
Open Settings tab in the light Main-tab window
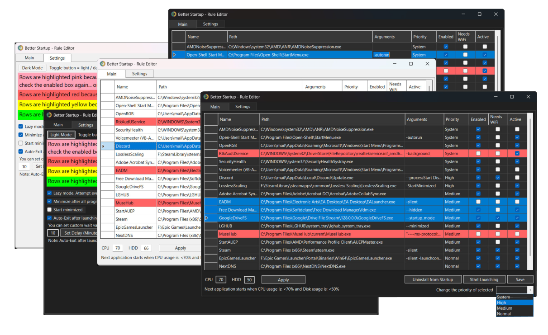point(139,74)
